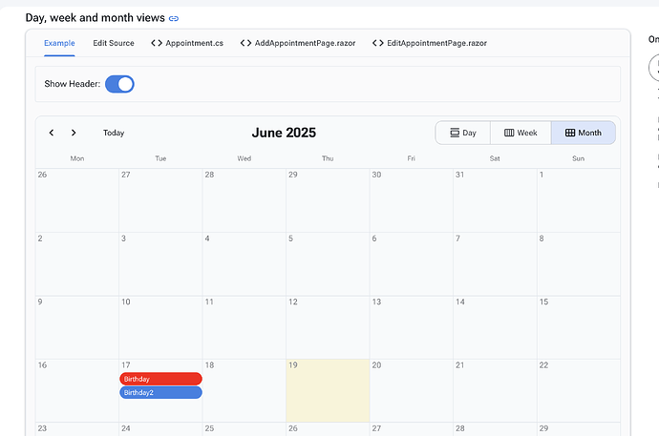Select the highlighted June 19 cell
The image size is (659, 436).
[x=328, y=390]
